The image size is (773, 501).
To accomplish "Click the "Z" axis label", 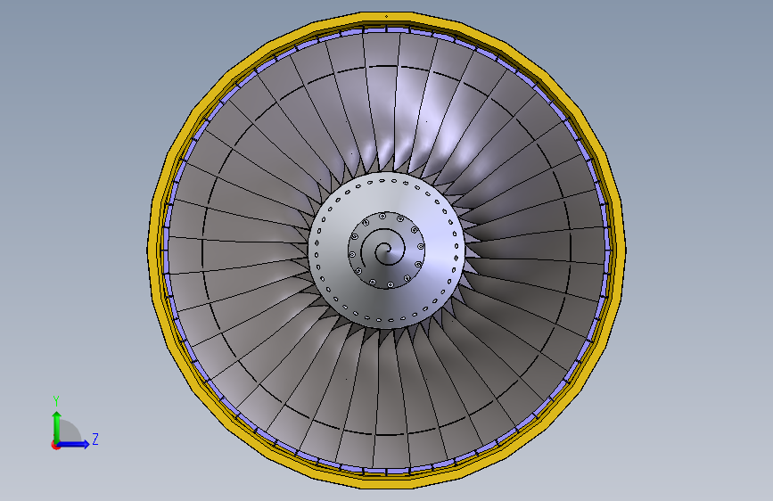I will pos(95,439).
